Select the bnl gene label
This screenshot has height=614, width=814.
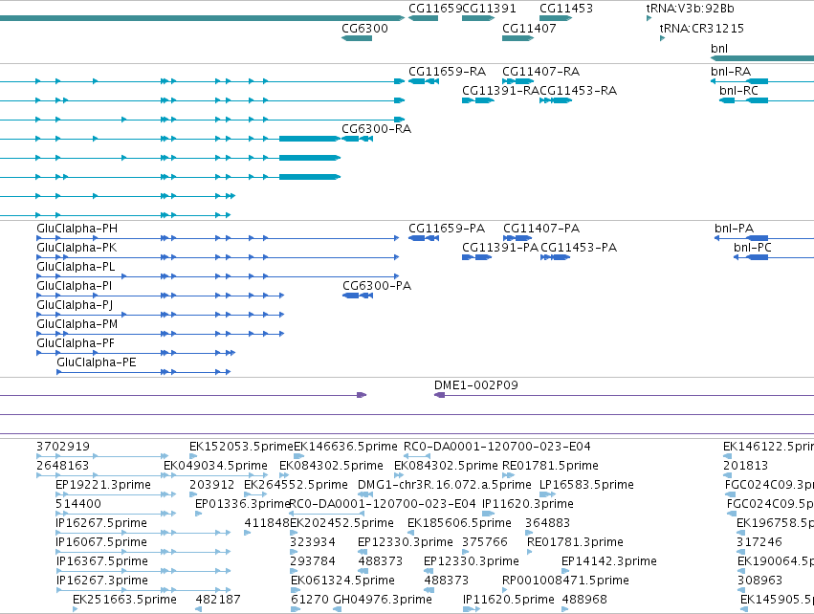(x=719, y=48)
